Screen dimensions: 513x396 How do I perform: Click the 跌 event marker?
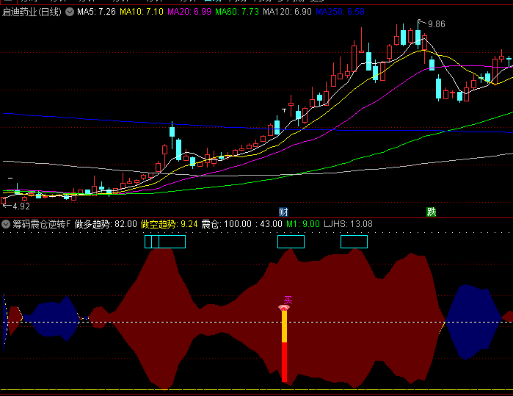point(431,212)
